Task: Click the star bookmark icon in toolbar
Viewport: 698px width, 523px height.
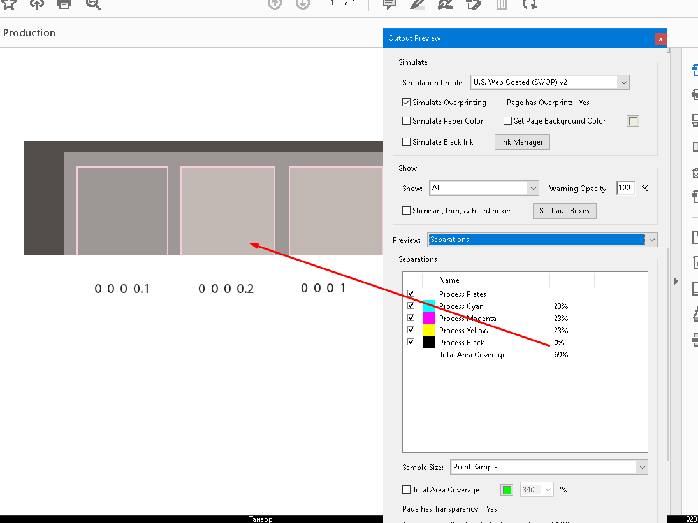Action: pyautogui.click(x=9, y=4)
